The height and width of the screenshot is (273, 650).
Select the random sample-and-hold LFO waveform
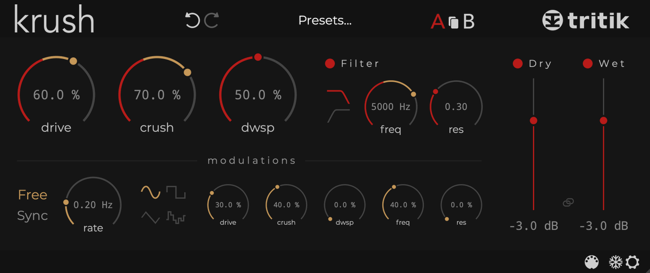175,218
